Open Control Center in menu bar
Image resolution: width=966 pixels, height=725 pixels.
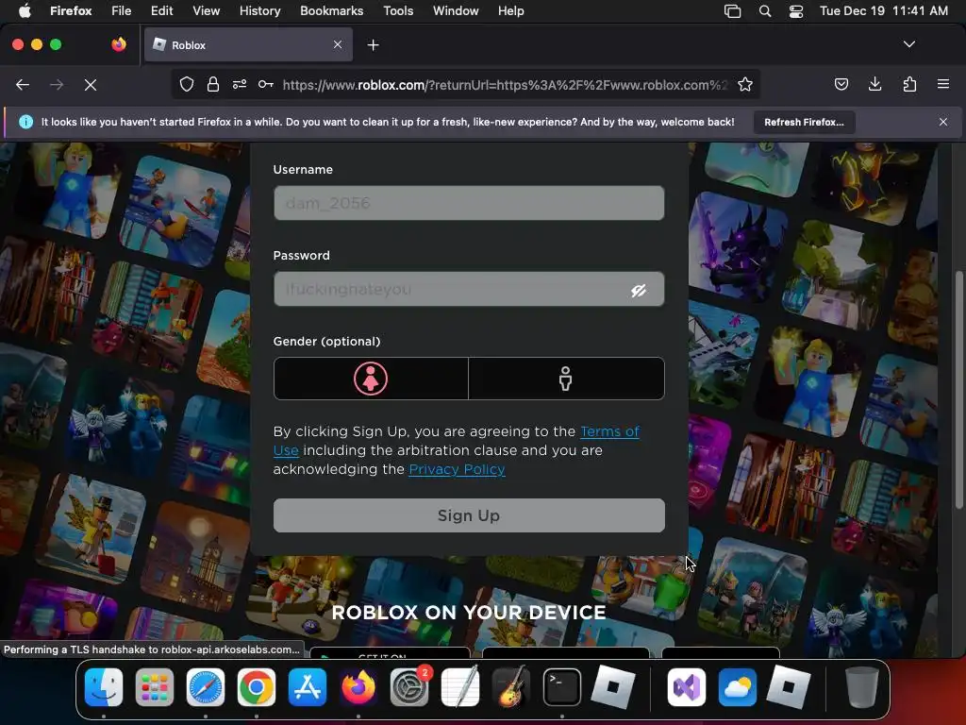pyautogui.click(x=796, y=11)
